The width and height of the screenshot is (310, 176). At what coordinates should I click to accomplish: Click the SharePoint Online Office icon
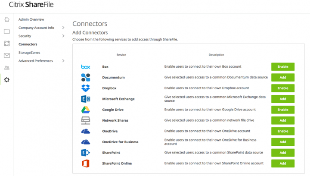86,163
